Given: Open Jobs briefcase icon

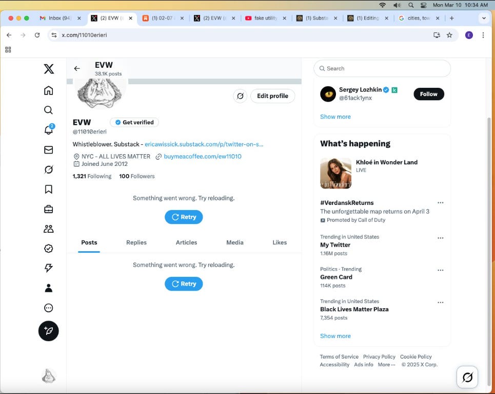Looking at the screenshot, I should tap(48, 209).
